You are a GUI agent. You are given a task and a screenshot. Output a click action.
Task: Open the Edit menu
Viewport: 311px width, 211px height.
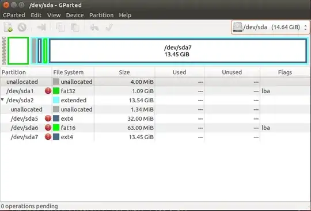coord(36,16)
